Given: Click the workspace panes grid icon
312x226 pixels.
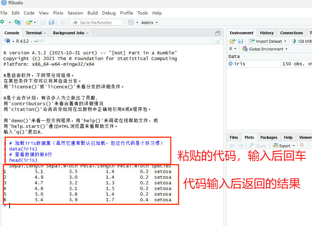Looking at the screenshot, I should pyautogui.click(x=131, y=22).
